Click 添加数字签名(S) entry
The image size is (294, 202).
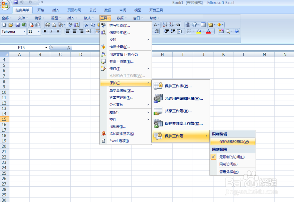(x=126, y=134)
